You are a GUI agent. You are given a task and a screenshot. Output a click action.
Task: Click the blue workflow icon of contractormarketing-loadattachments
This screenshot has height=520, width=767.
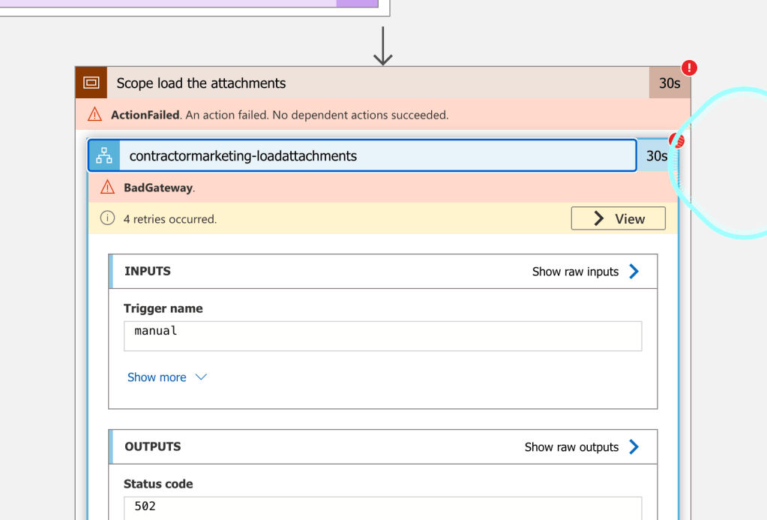tap(104, 156)
